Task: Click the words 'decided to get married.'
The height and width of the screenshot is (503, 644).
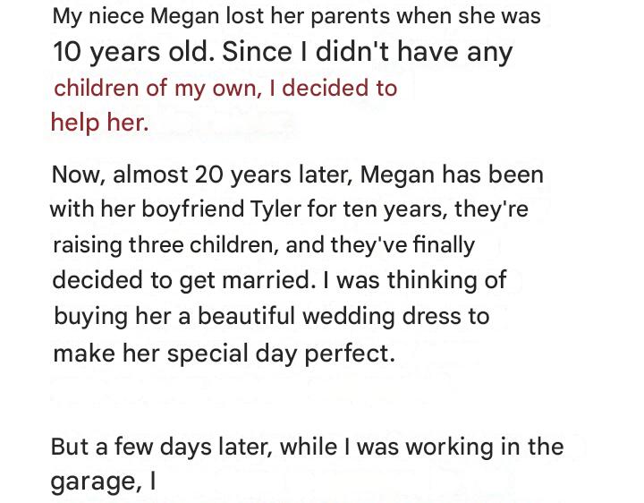Action: [x=184, y=281]
